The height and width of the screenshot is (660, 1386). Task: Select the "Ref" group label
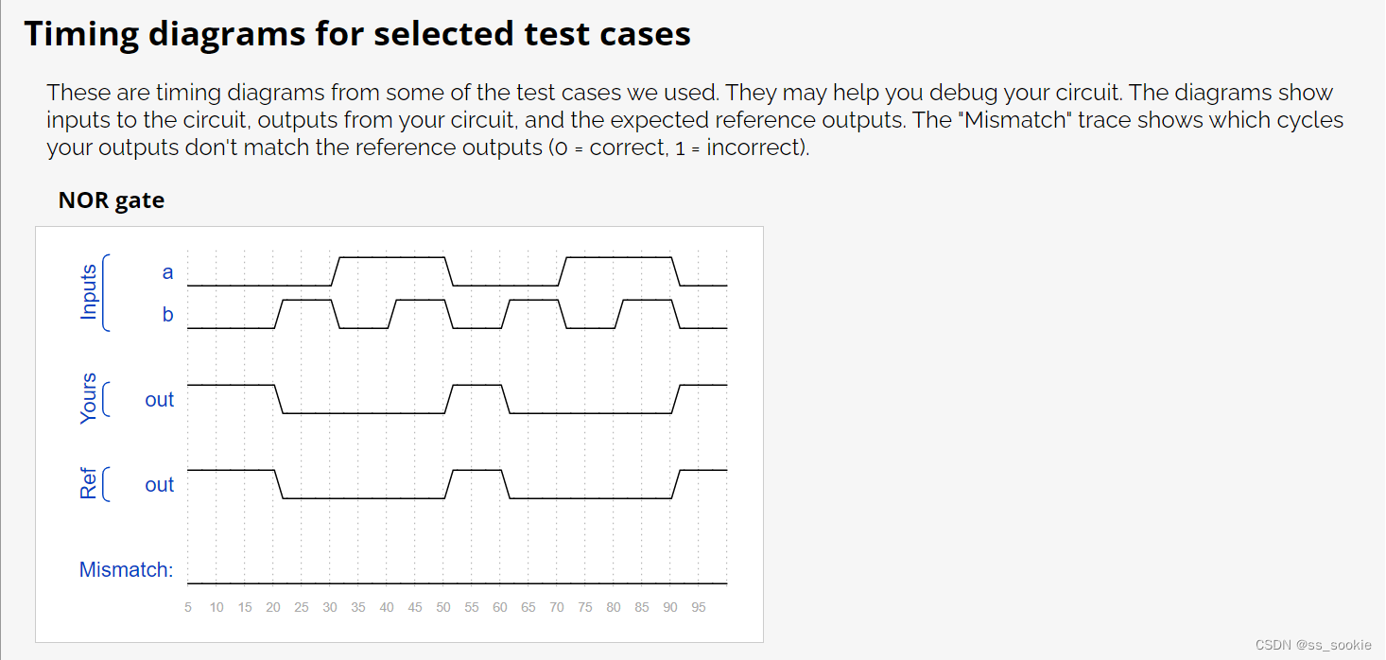(x=89, y=484)
